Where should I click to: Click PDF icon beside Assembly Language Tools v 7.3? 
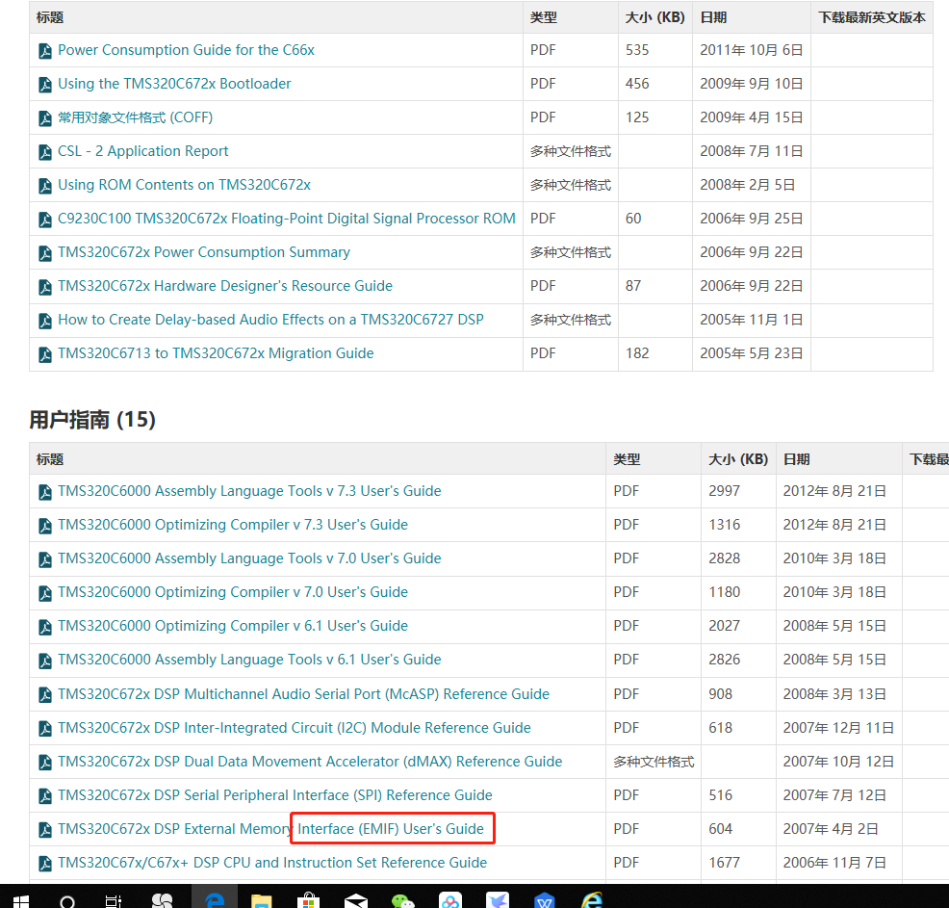[x=45, y=492]
